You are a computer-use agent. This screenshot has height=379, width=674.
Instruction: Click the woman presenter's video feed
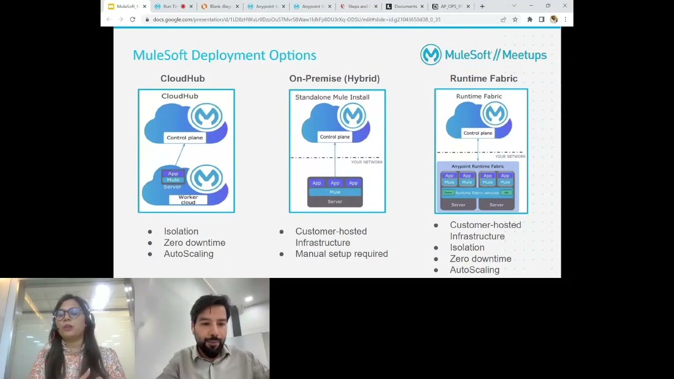click(67, 328)
